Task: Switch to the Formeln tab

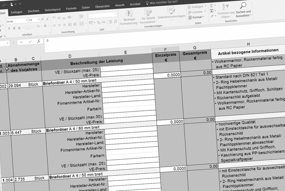Action: click(71, 7)
